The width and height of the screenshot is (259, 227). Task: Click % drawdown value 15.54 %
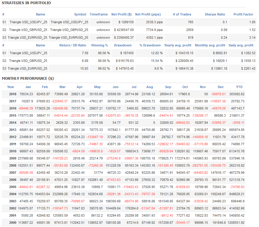tap(157, 61)
